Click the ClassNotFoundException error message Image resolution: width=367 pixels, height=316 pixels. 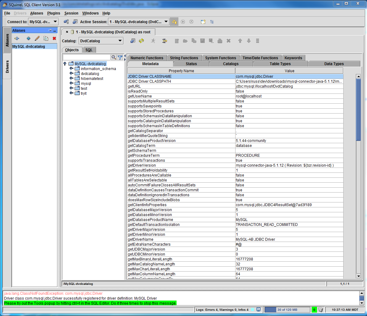pyautogui.click(x=53, y=293)
